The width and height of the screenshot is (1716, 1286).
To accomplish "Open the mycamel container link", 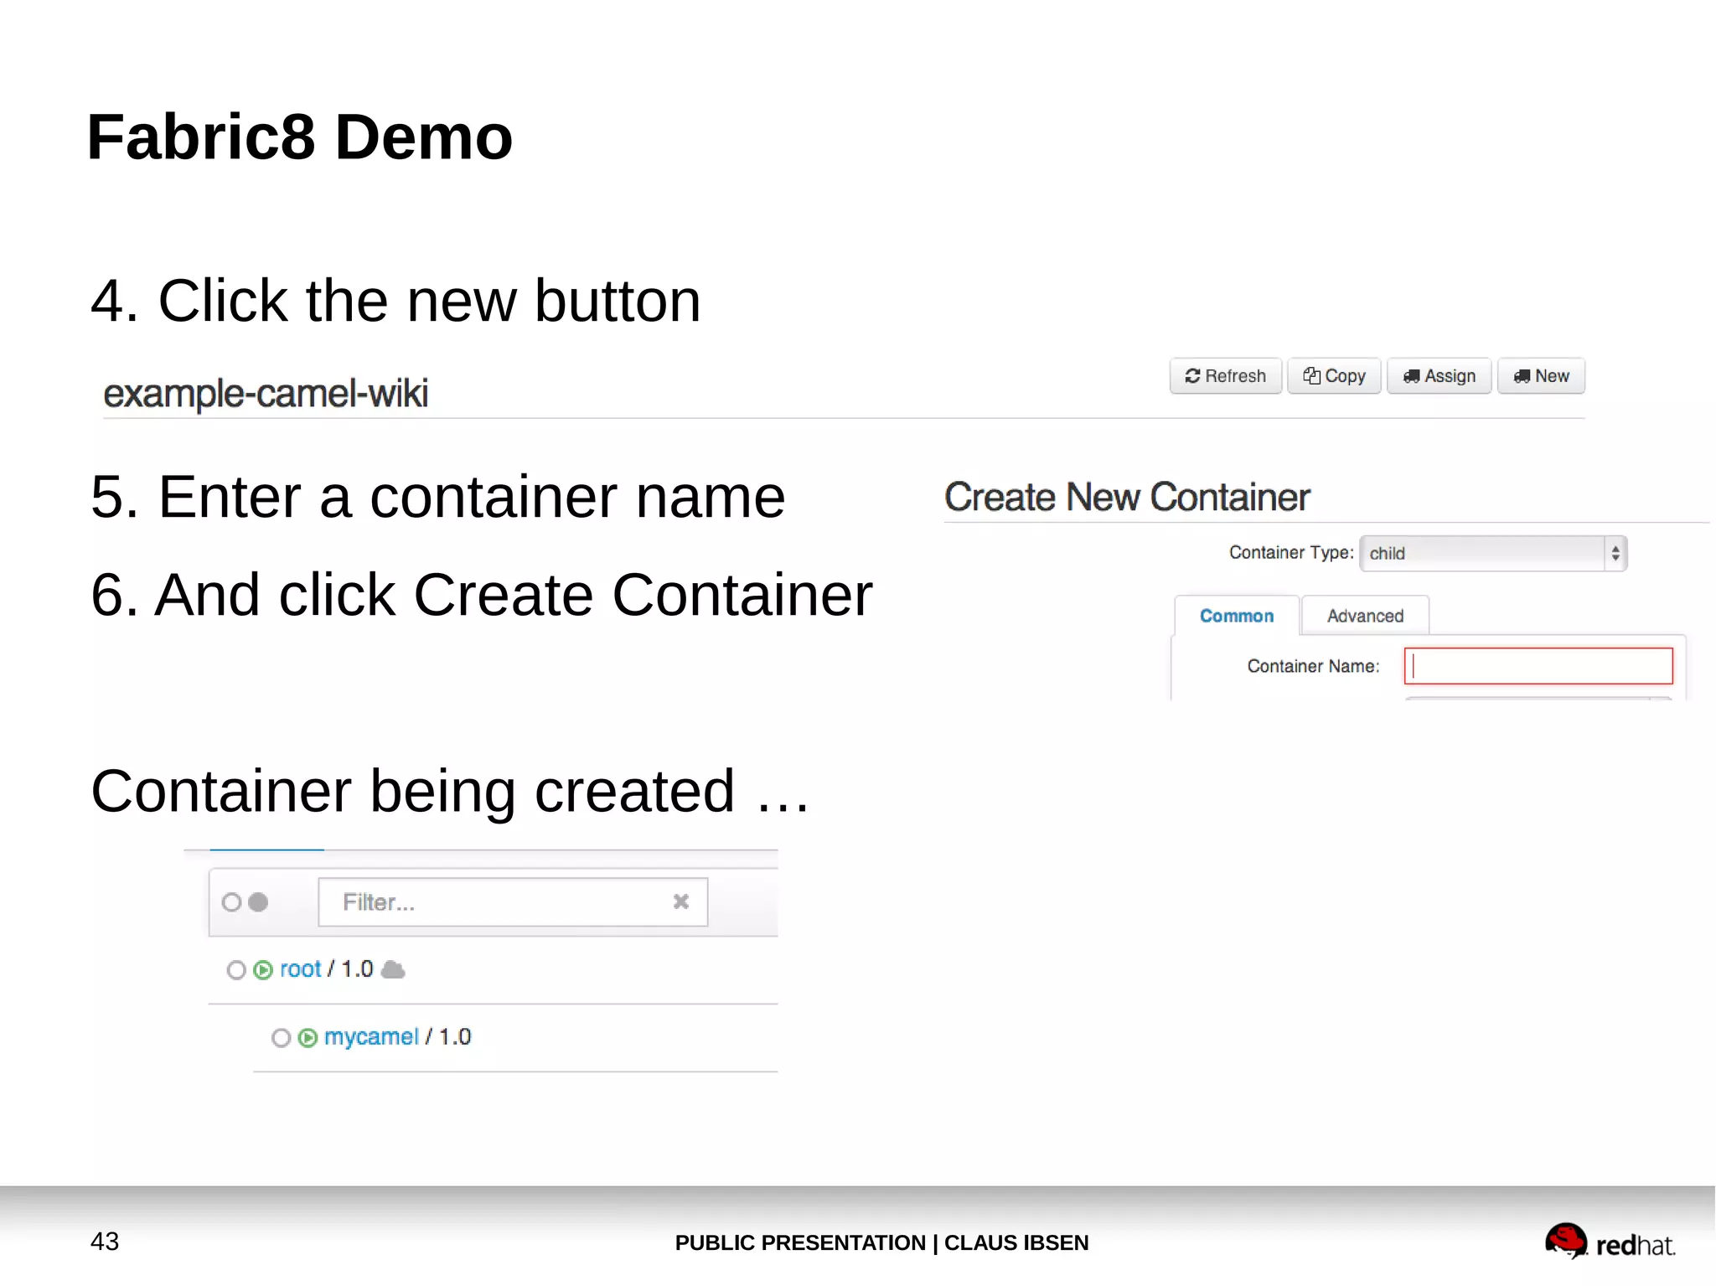I will coord(371,1037).
